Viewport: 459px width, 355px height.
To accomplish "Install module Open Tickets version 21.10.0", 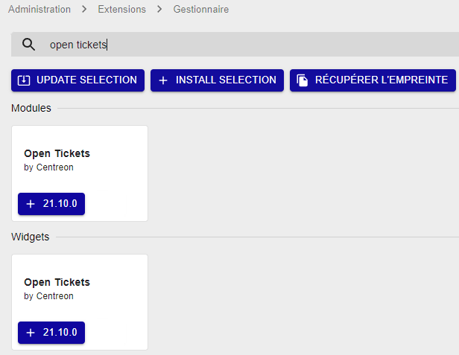I will pyautogui.click(x=51, y=204).
